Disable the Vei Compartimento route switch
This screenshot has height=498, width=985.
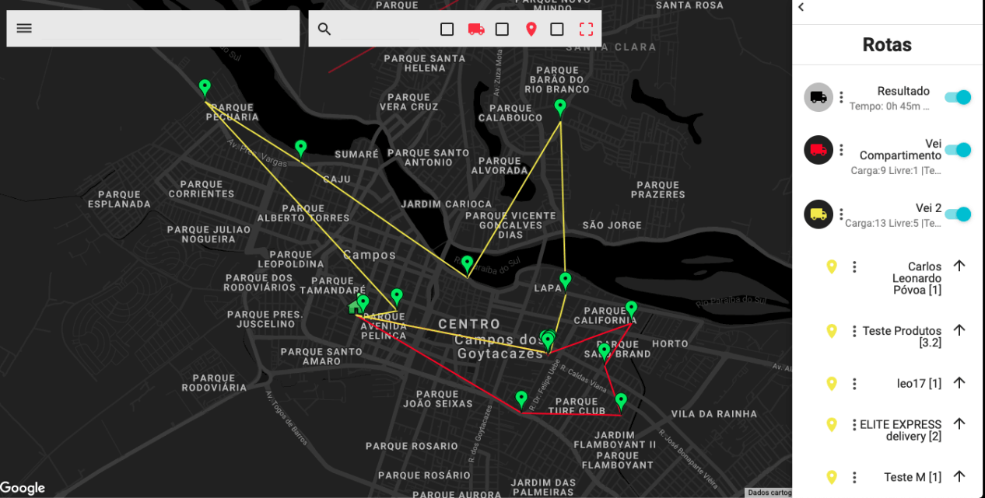[958, 150]
